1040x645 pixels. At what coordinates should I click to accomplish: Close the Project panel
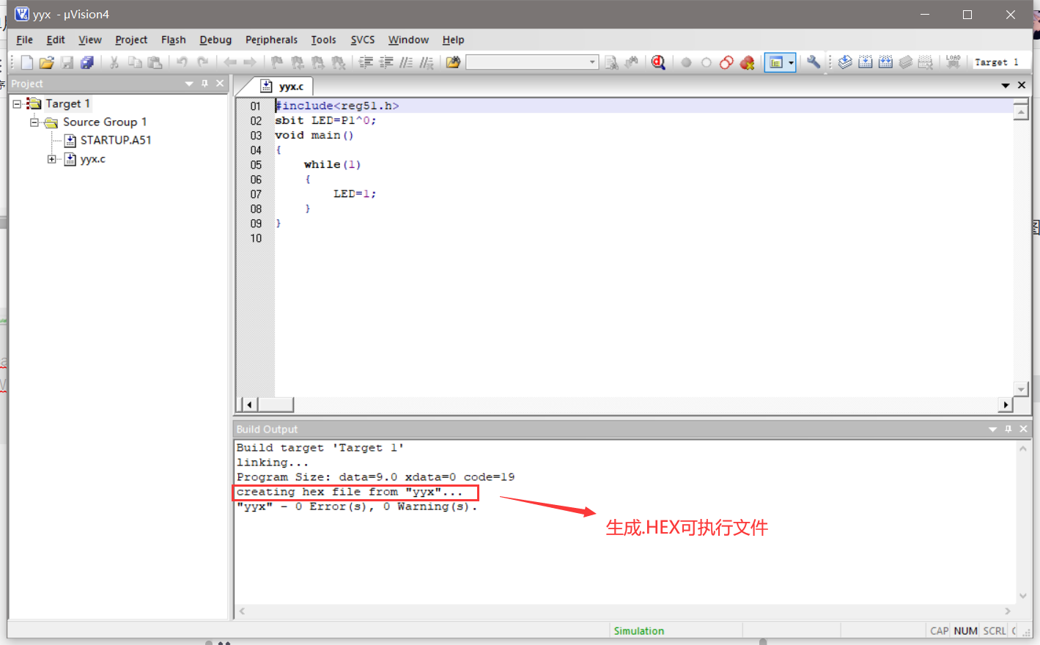[220, 84]
